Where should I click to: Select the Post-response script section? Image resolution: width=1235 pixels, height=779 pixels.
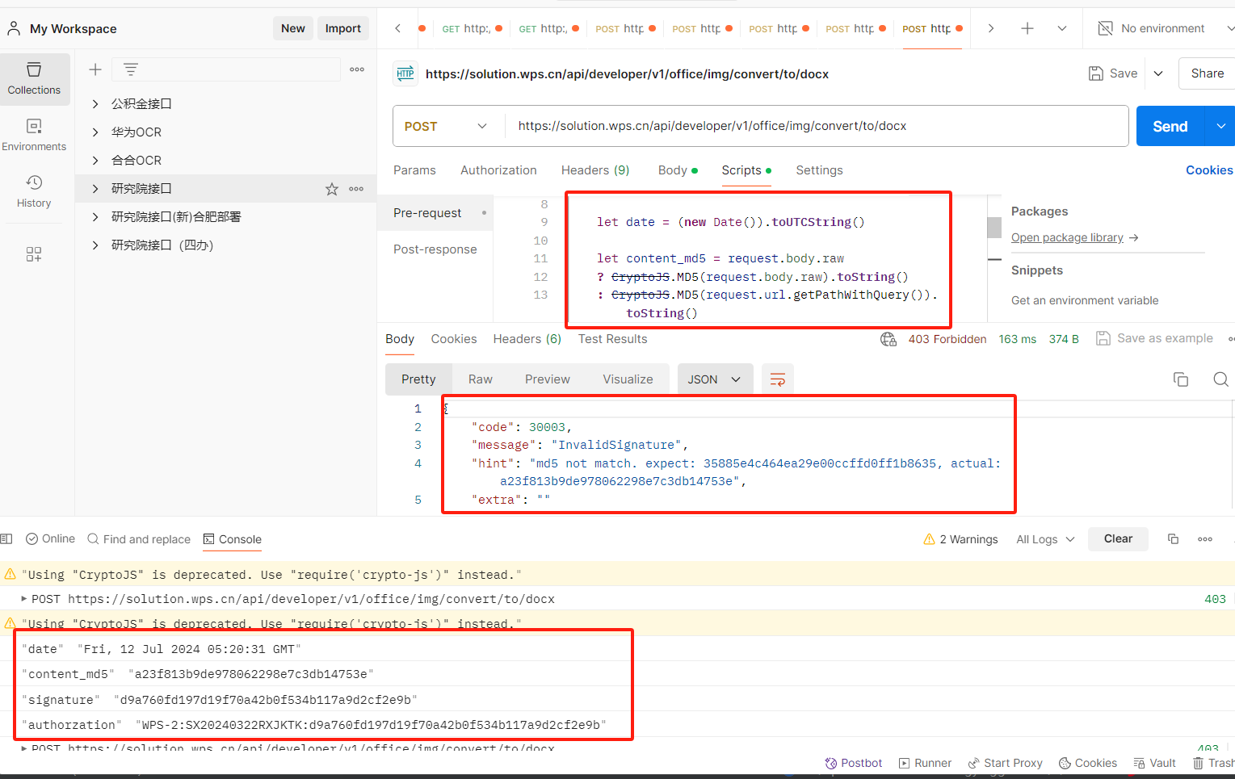pos(435,249)
